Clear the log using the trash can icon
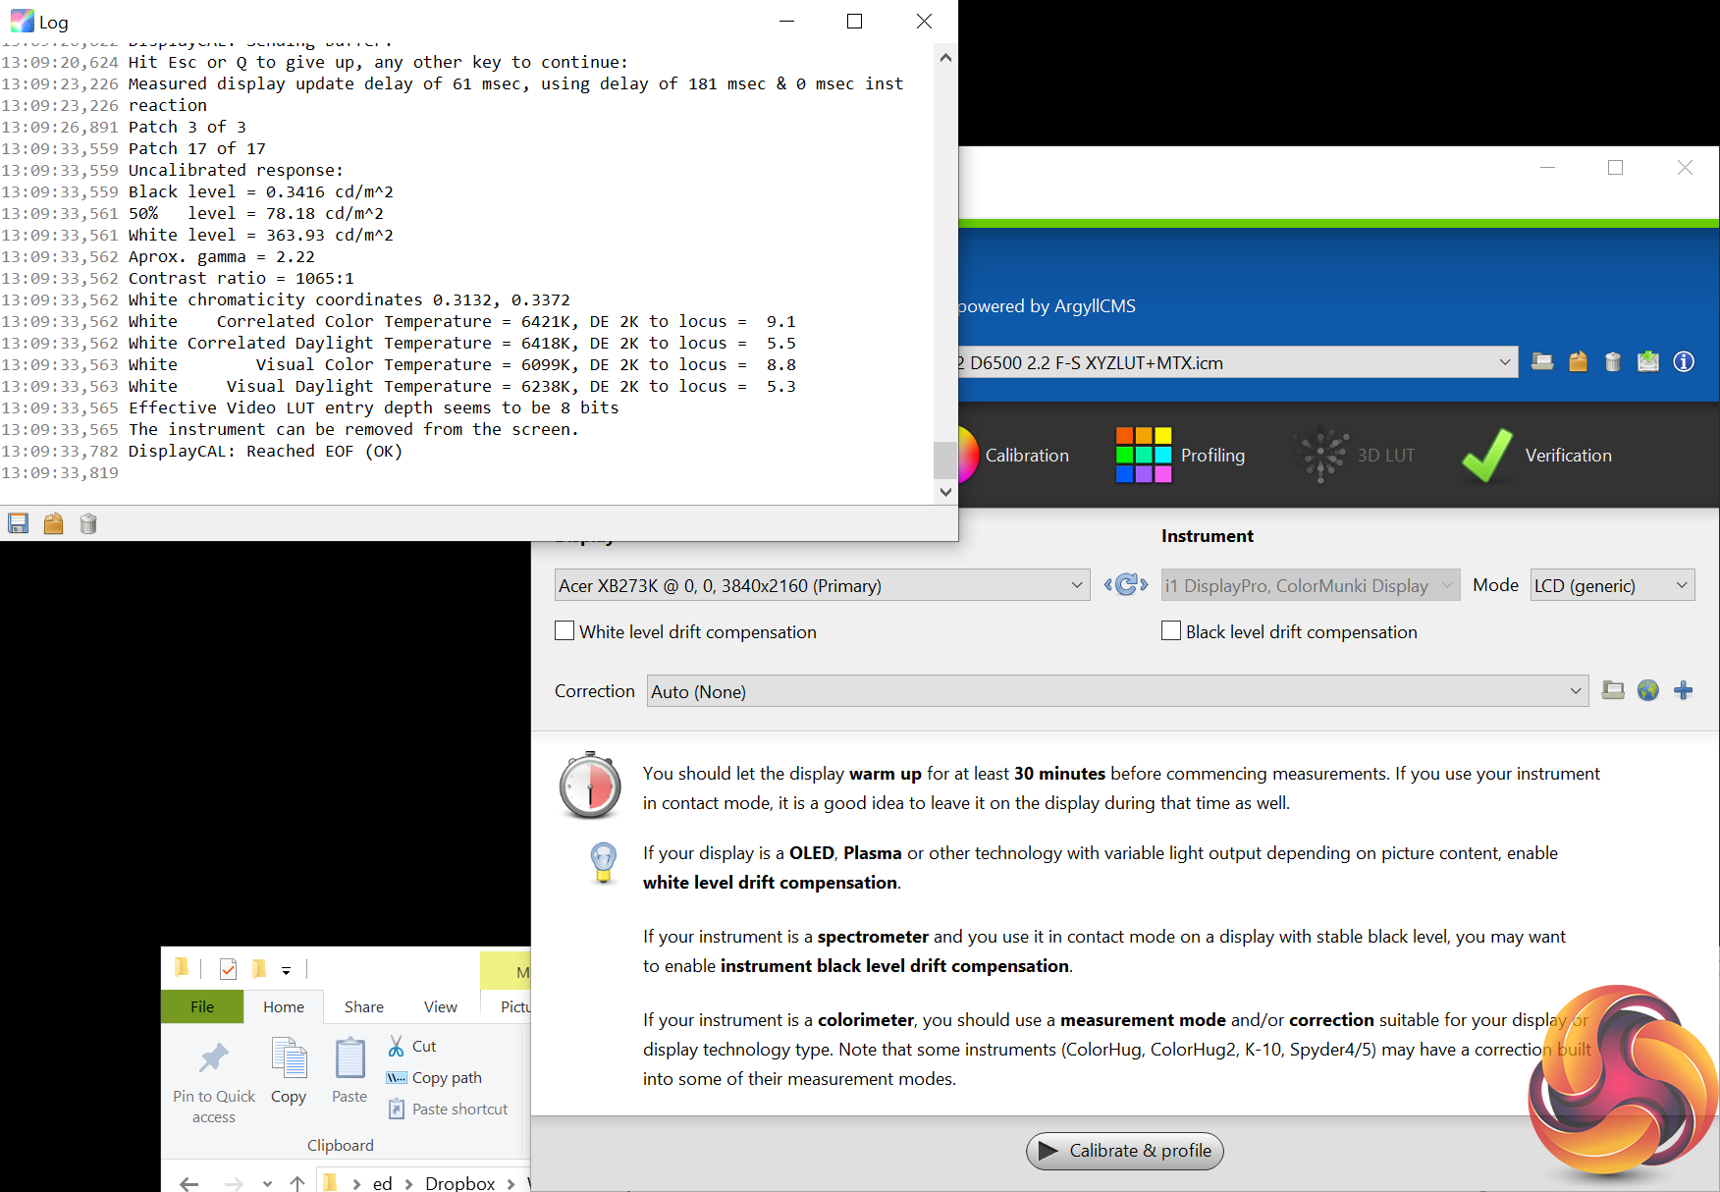The height and width of the screenshot is (1192, 1720). (88, 523)
